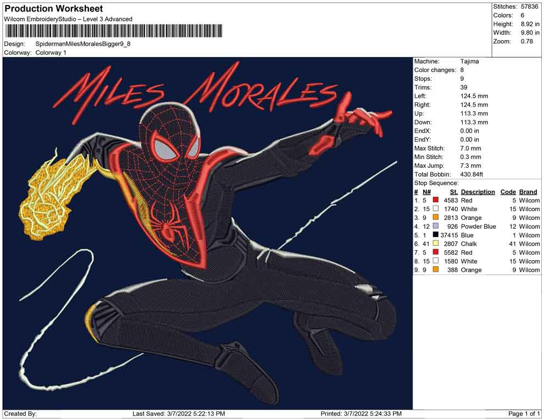This screenshot has height=419, width=544.
Task: Click the "Powder Blue" description
Action: coord(479,227)
